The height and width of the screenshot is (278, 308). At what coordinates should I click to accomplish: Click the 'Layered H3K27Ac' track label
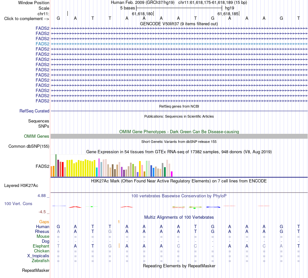(21, 186)
